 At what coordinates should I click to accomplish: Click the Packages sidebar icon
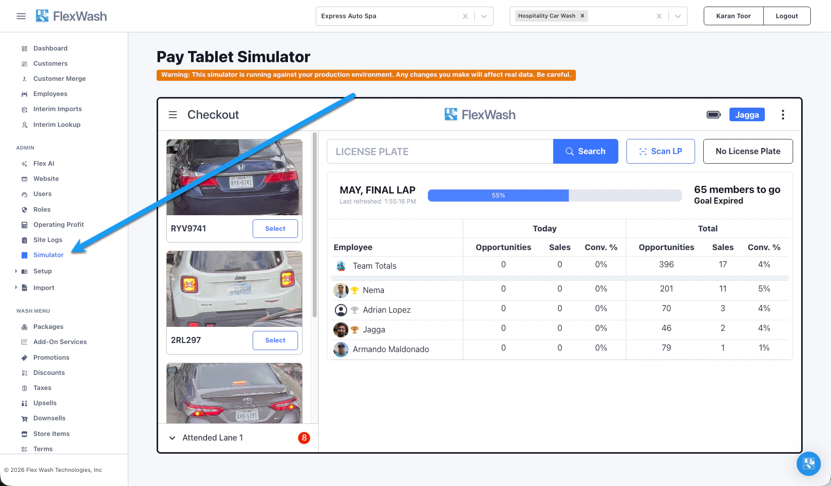coord(24,327)
